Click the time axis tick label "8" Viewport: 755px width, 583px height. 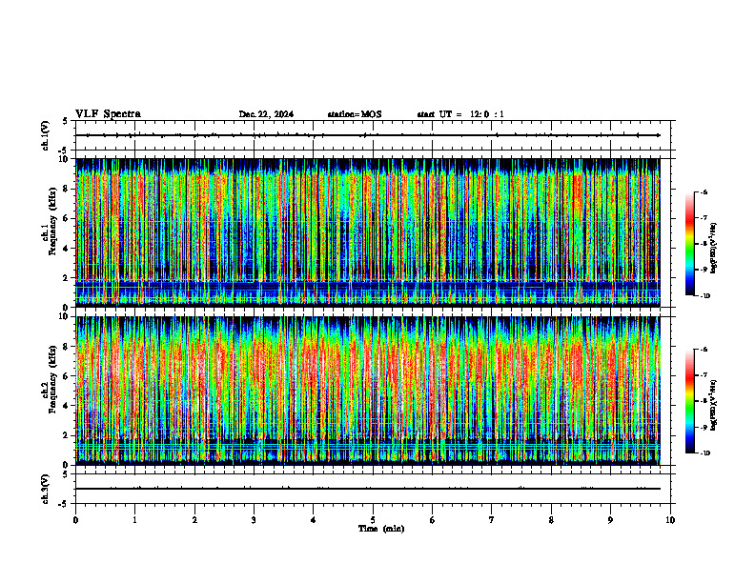[x=551, y=520]
